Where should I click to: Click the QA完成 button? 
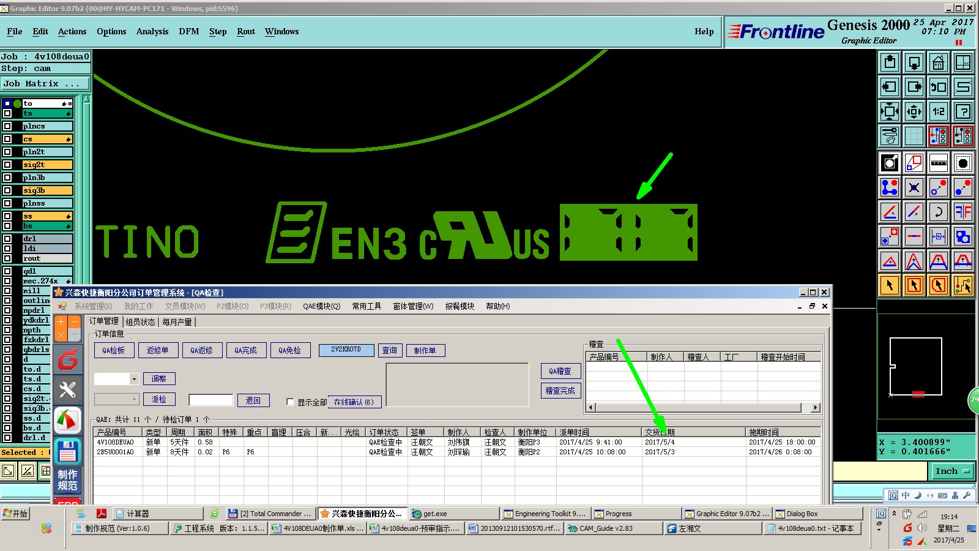point(246,350)
